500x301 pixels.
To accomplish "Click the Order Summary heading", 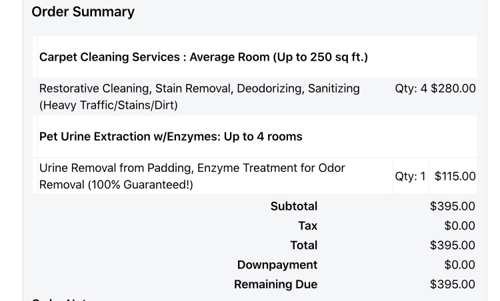I will [x=83, y=12].
